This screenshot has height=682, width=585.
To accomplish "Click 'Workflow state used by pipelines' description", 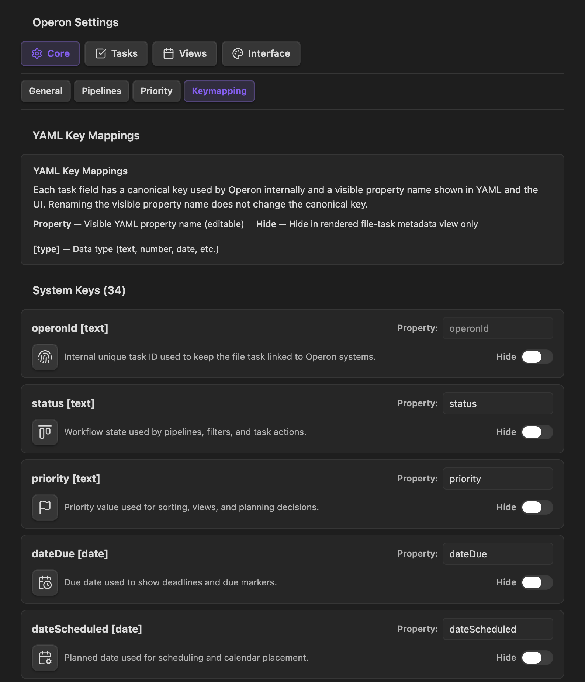I will coord(186,432).
